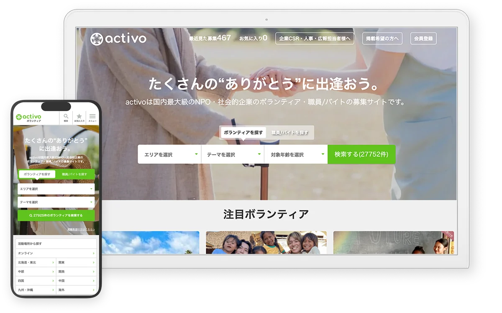Open テーマを選択 dropdown on desktop
The height and width of the screenshot is (313, 502).
233,154
